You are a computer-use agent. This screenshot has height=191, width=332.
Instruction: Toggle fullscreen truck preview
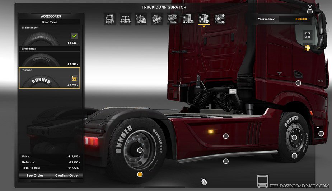(307, 35)
